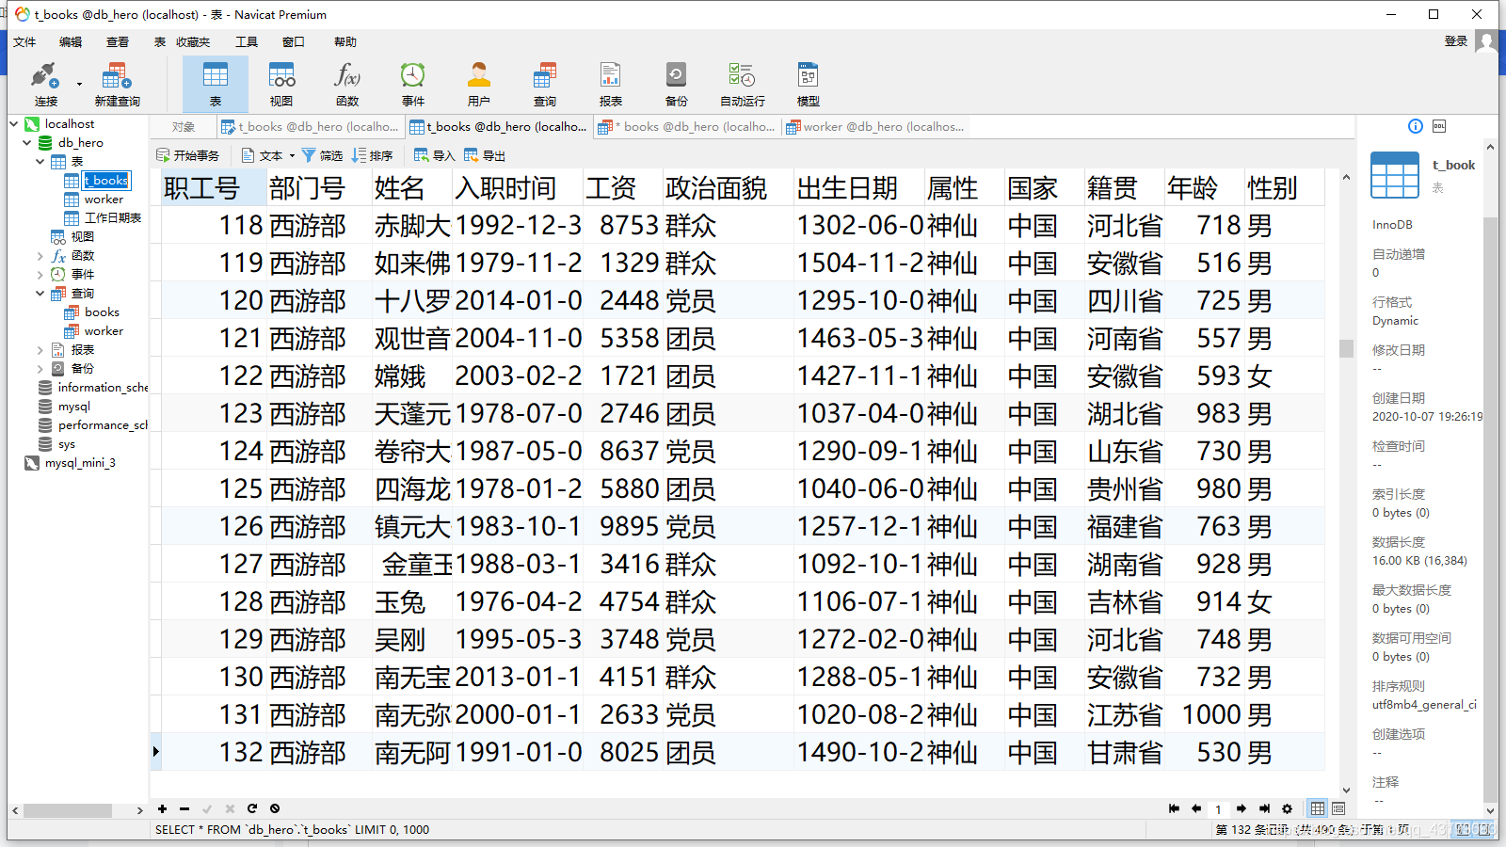
Task: Open the 用户 users tool
Action: pos(478,84)
